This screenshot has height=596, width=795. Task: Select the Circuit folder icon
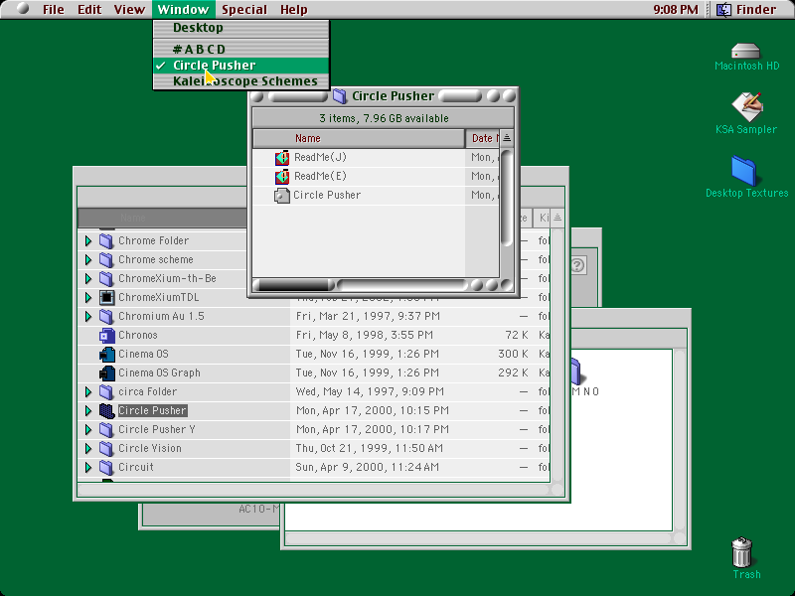pos(106,467)
